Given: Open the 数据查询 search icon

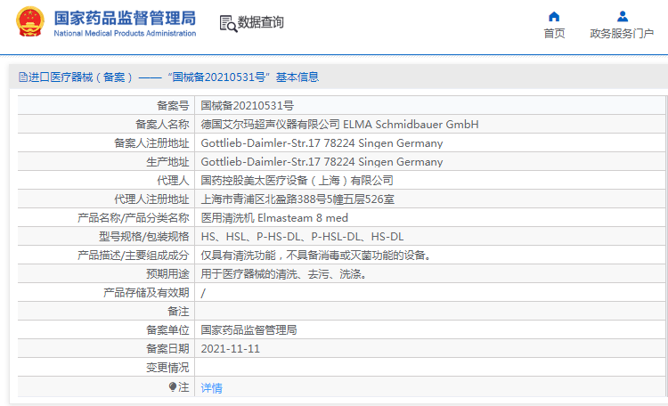Looking at the screenshot, I should coord(228,23).
